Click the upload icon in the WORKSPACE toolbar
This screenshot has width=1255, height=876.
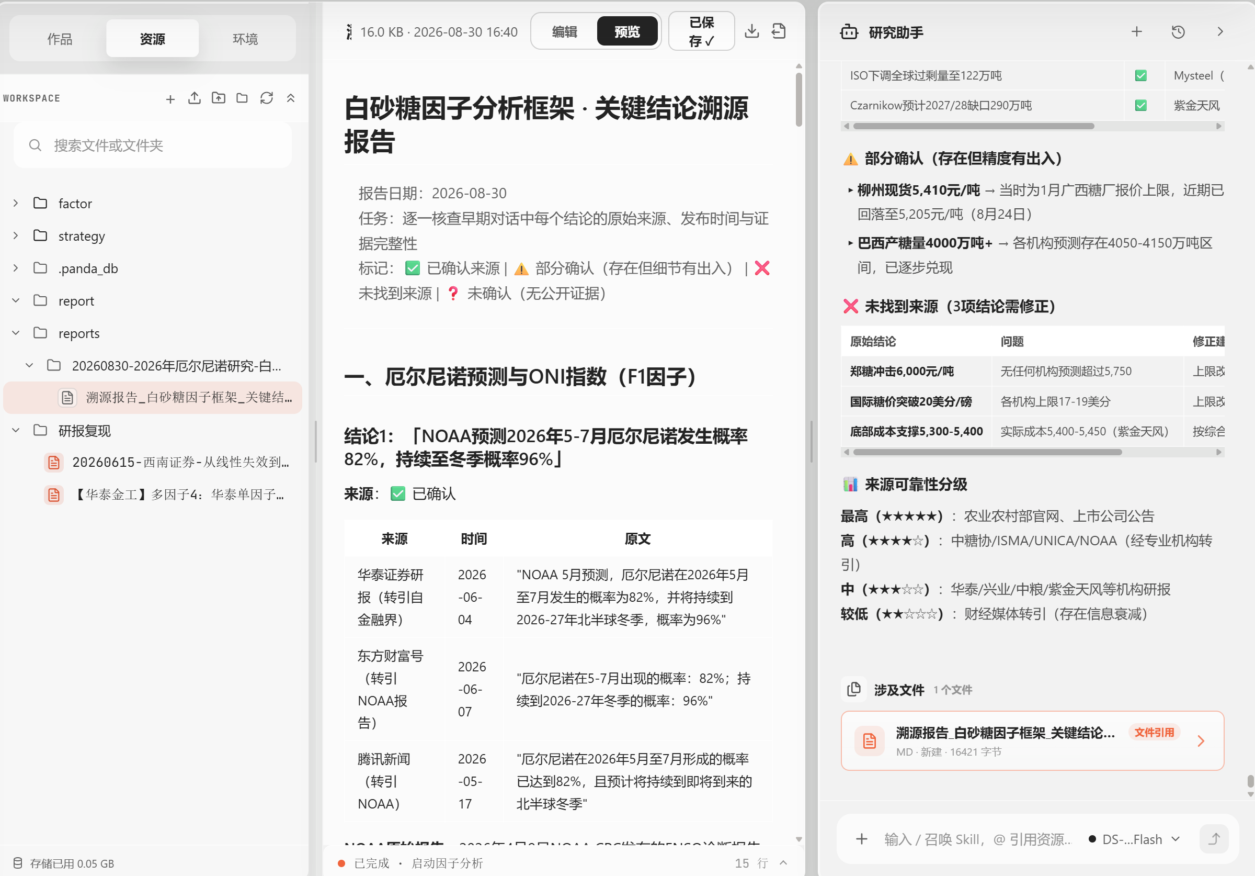click(195, 98)
